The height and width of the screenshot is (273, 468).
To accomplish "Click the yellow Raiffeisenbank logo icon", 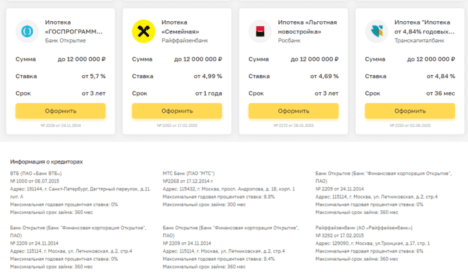I will tap(144, 31).
